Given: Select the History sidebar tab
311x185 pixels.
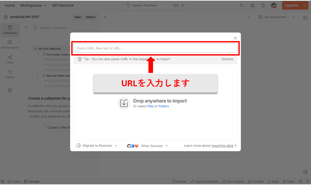Looking at the screenshot, I should [x=10, y=74].
